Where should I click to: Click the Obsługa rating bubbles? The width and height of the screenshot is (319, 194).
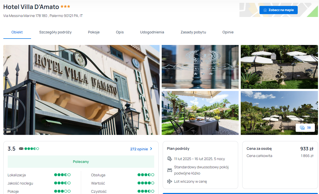coord(146,175)
